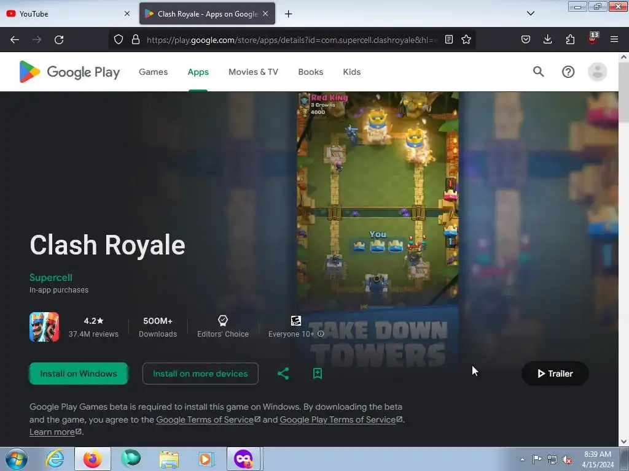
Task: Open the Books section
Action: click(x=310, y=72)
